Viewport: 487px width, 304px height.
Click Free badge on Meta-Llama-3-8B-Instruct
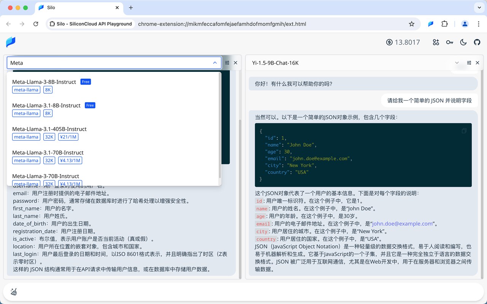coord(86,82)
